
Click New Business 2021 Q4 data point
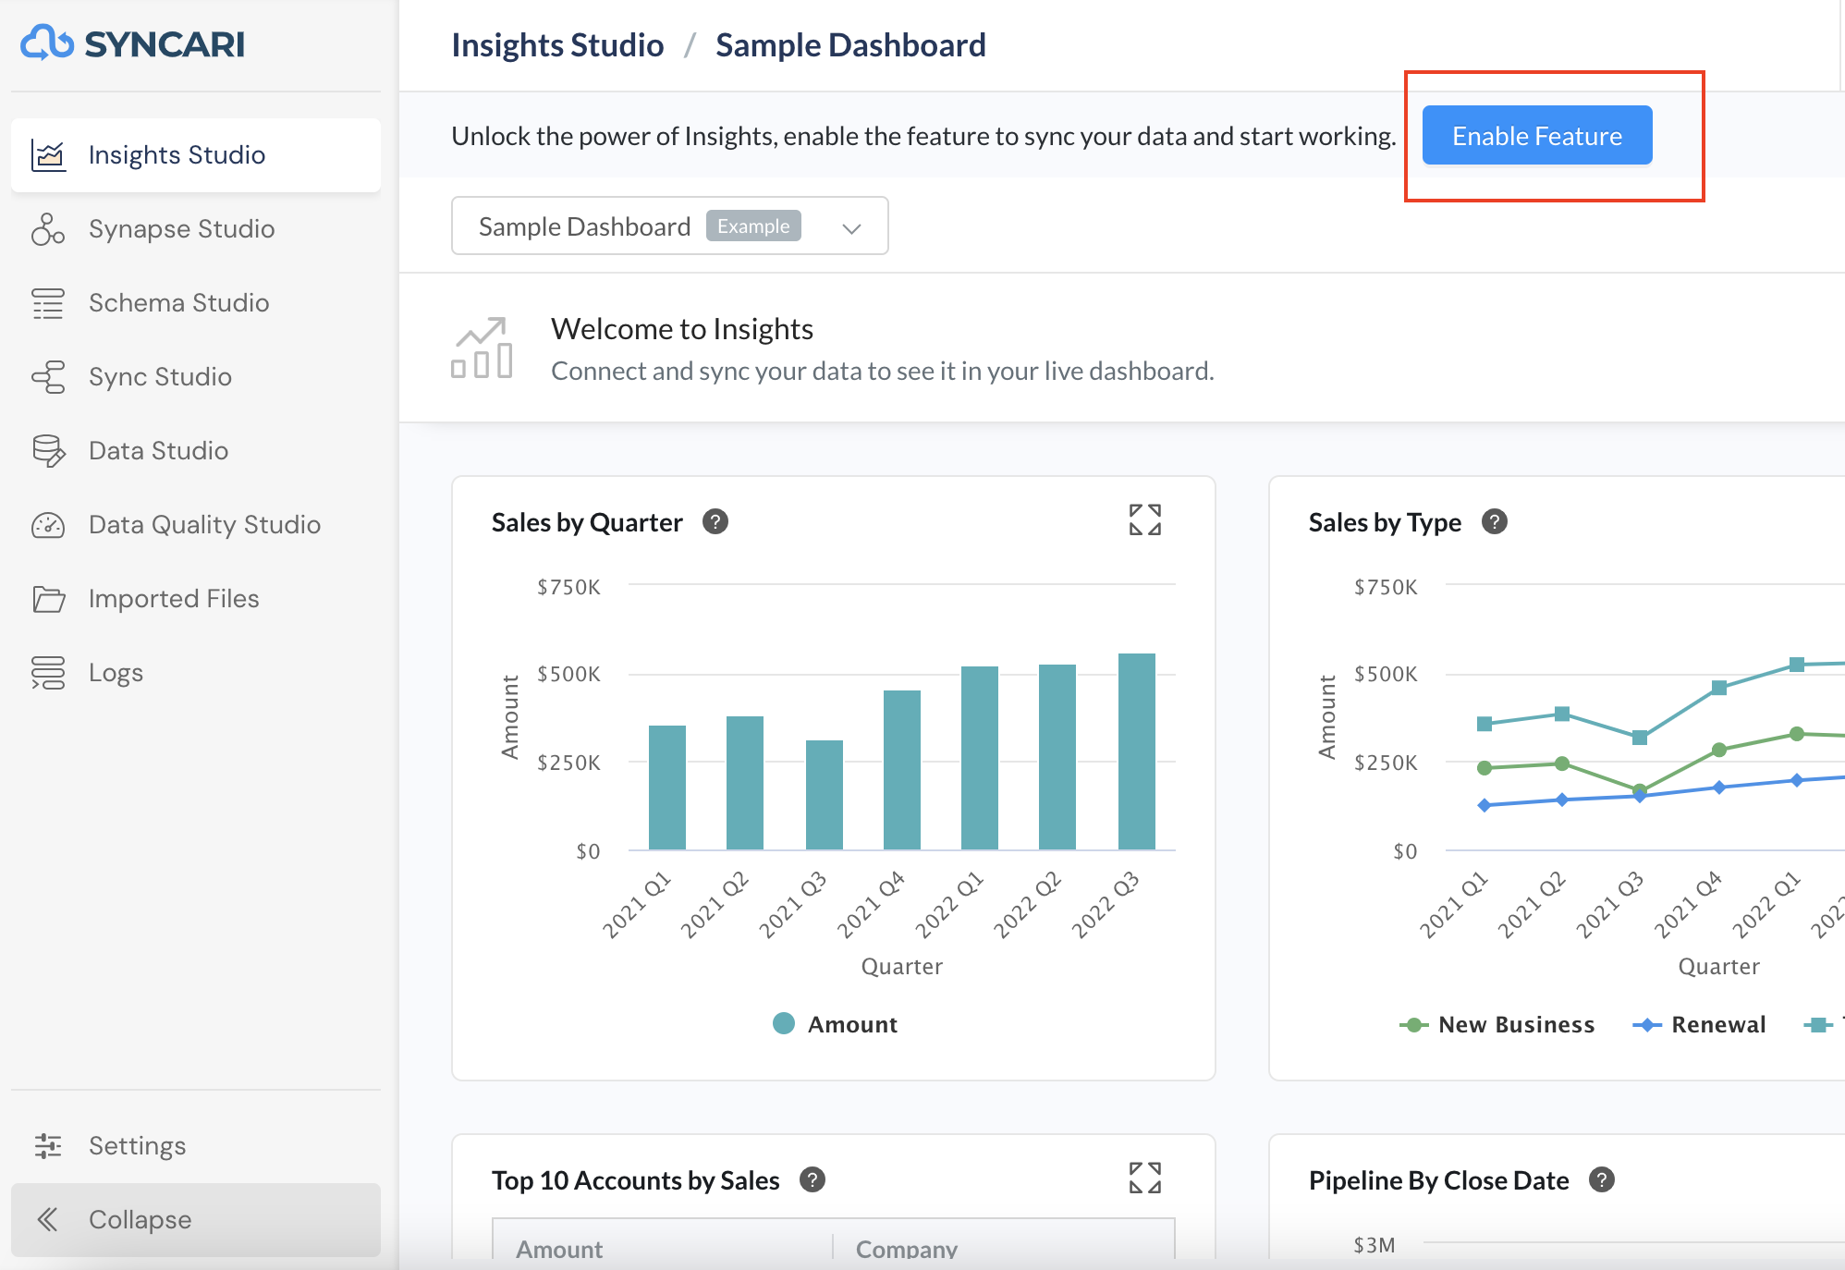[x=1718, y=750]
